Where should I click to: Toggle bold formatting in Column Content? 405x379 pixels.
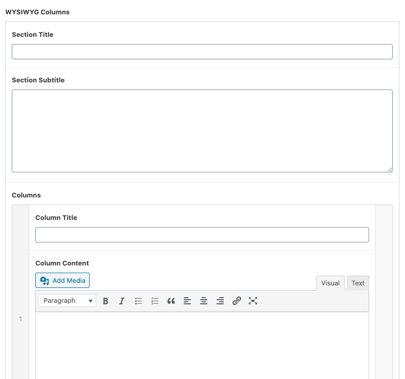[105, 301]
